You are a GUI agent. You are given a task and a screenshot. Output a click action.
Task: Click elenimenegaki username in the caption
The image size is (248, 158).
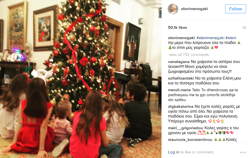tap(181, 38)
